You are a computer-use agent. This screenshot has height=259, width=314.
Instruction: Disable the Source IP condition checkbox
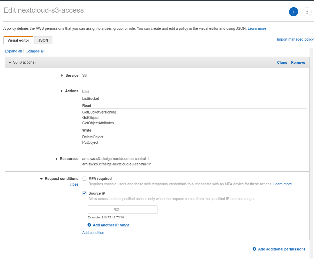(x=84, y=193)
